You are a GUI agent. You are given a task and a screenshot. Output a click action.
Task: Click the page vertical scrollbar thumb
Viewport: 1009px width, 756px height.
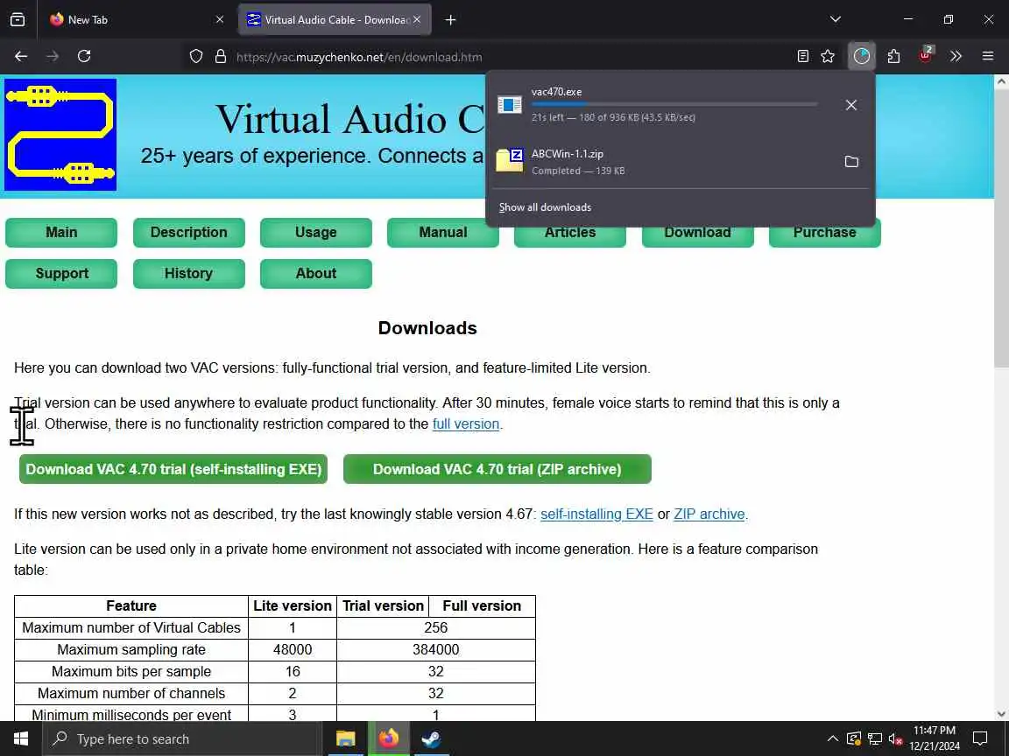1001,228
